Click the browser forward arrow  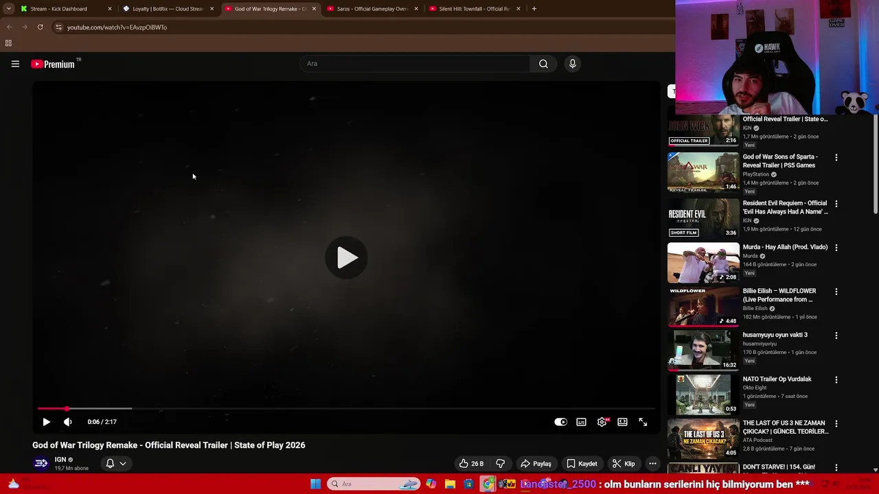[25, 27]
